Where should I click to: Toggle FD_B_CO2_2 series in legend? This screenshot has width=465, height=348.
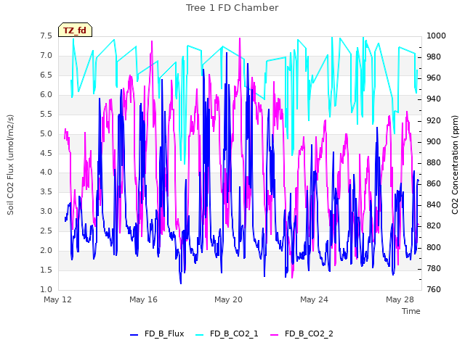click(x=302, y=333)
